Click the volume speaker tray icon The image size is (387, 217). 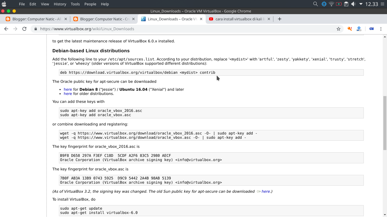point(353,4)
